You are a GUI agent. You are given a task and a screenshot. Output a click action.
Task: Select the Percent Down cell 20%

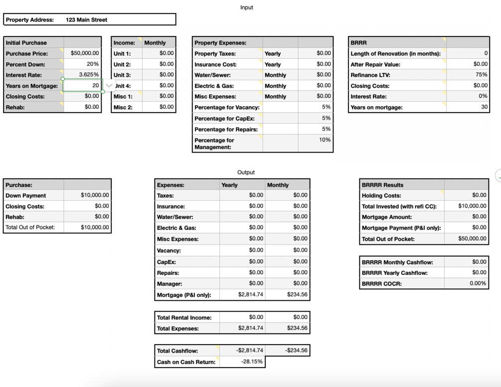[82, 64]
